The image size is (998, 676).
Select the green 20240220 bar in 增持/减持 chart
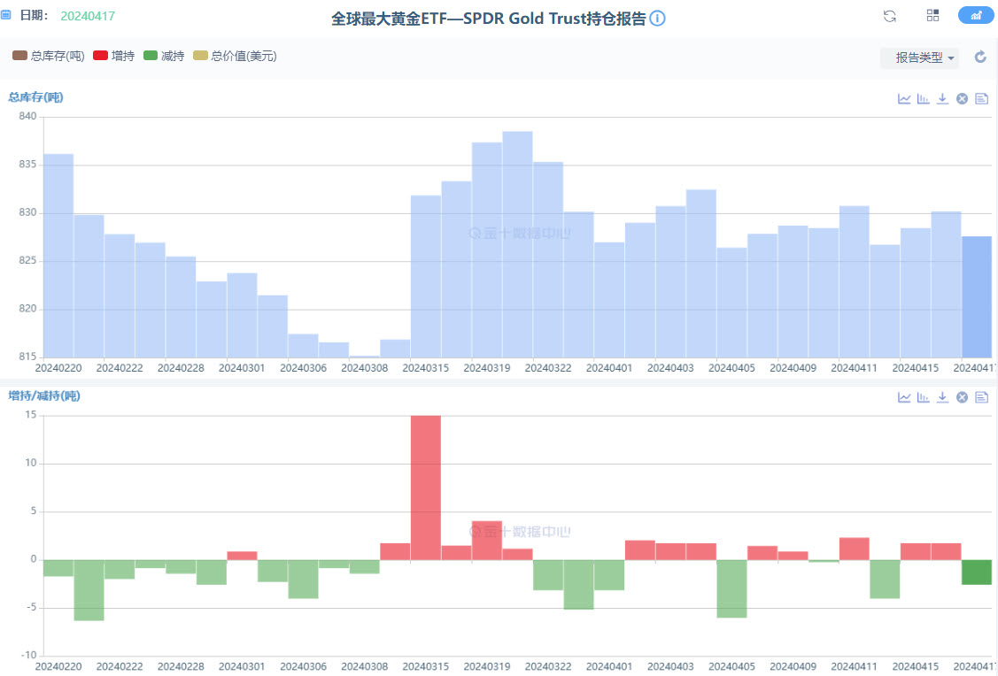coord(58,568)
